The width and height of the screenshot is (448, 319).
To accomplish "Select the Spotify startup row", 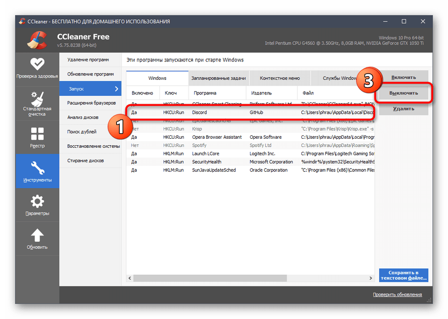I will pos(250,145).
